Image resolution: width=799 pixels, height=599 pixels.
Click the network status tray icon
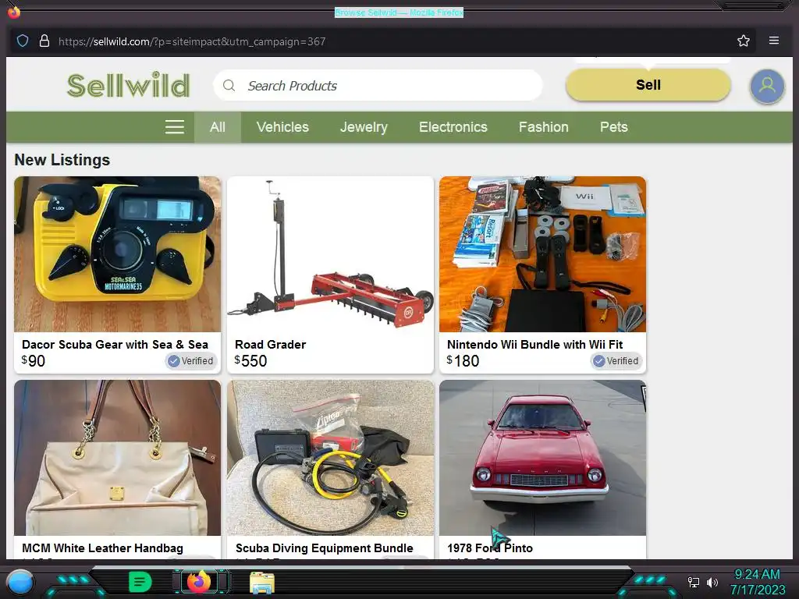coord(693,582)
